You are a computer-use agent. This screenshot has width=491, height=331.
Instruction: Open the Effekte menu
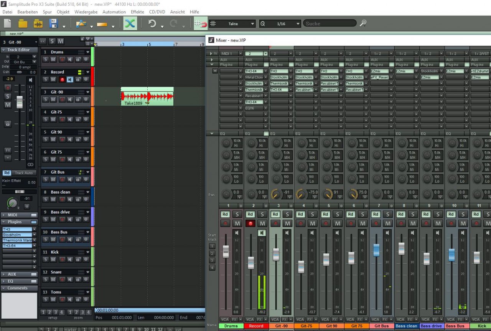coord(137,12)
